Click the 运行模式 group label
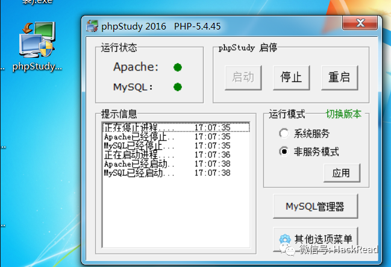 [287, 114]
